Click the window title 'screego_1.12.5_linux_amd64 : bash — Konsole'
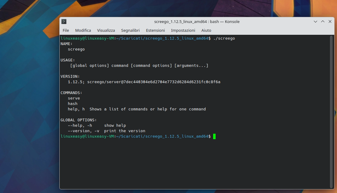 click(x=197, y=21)
